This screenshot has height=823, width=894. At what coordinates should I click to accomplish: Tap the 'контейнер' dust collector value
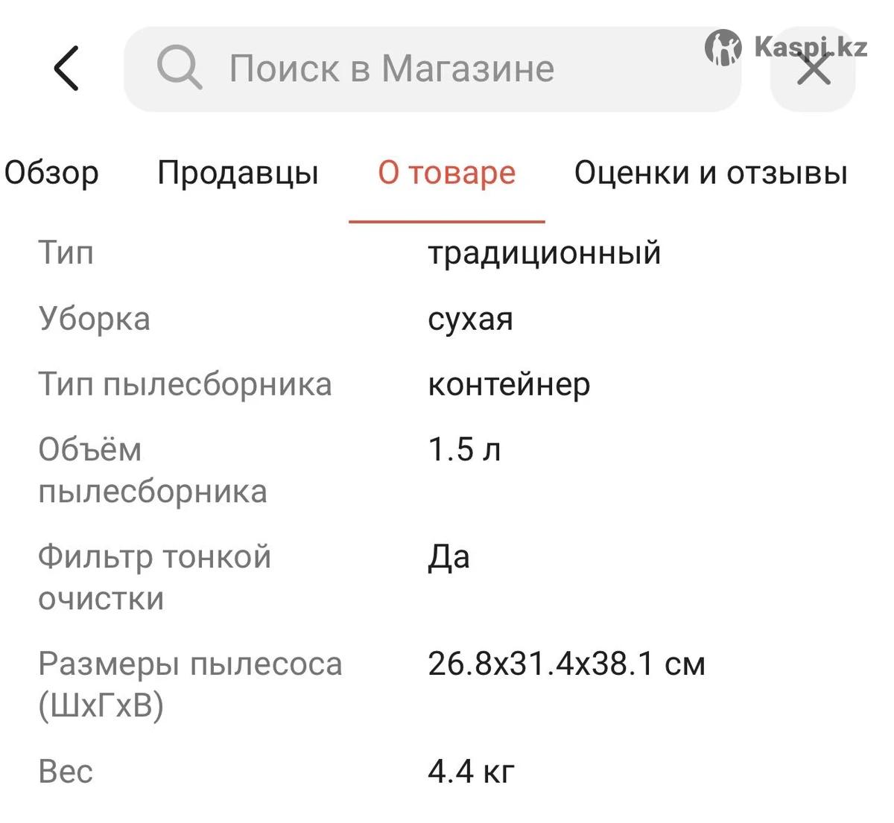pyautogui.click(x=510, y=384)
